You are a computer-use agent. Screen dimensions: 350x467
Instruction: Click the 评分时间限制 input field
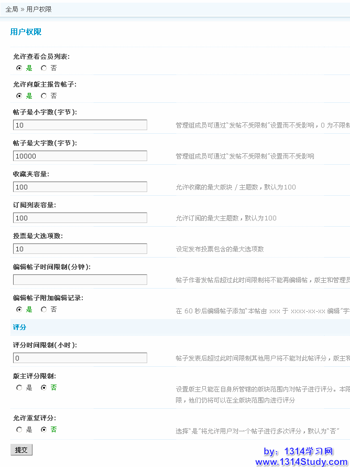80,358
